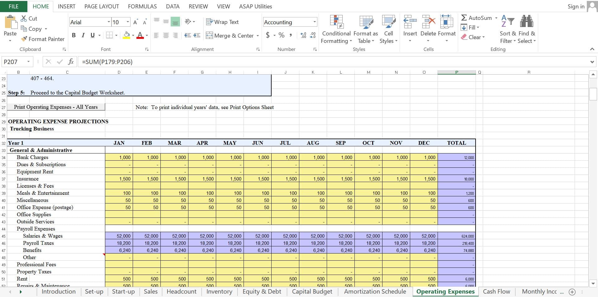
Task: Apply the red font color
Action: point(140,35)
